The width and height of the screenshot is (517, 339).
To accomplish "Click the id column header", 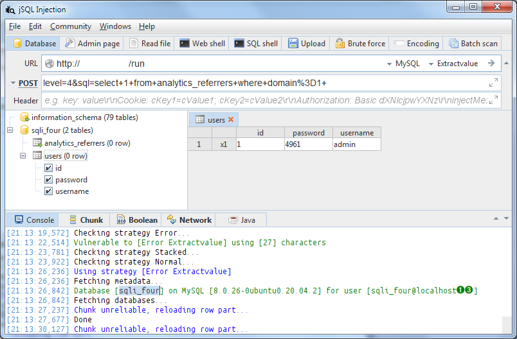I will click(260, 133).
